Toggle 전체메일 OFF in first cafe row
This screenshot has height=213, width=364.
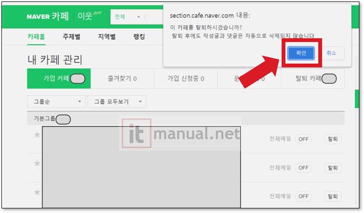tap(303, 139)
